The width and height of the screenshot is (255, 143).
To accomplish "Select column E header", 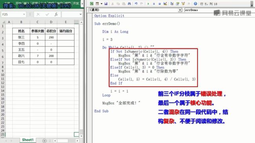I will [66, 22].
